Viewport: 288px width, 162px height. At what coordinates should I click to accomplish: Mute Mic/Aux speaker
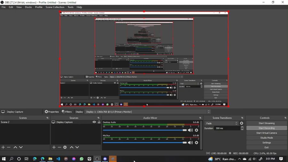tap(190, 143)
